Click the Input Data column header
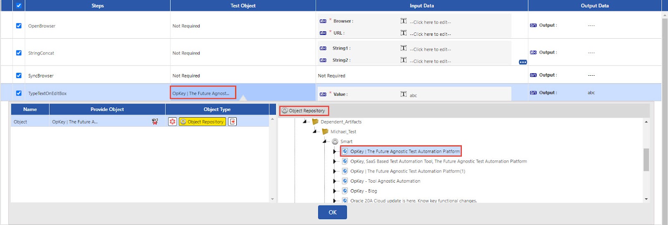The height and width of the screenshot is (225, 668). (422, 5)
